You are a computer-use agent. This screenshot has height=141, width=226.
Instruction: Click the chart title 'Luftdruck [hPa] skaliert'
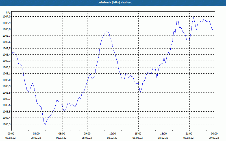tap(115, 3)
